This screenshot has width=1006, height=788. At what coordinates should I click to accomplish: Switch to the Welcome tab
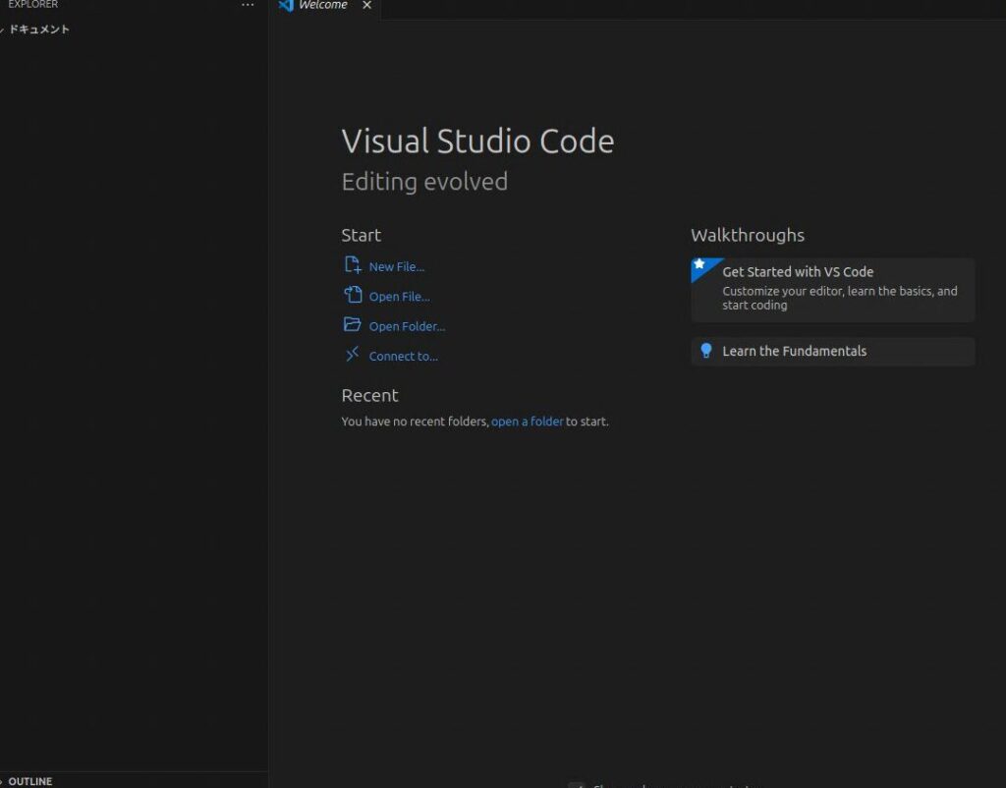[x=323, y=5]
